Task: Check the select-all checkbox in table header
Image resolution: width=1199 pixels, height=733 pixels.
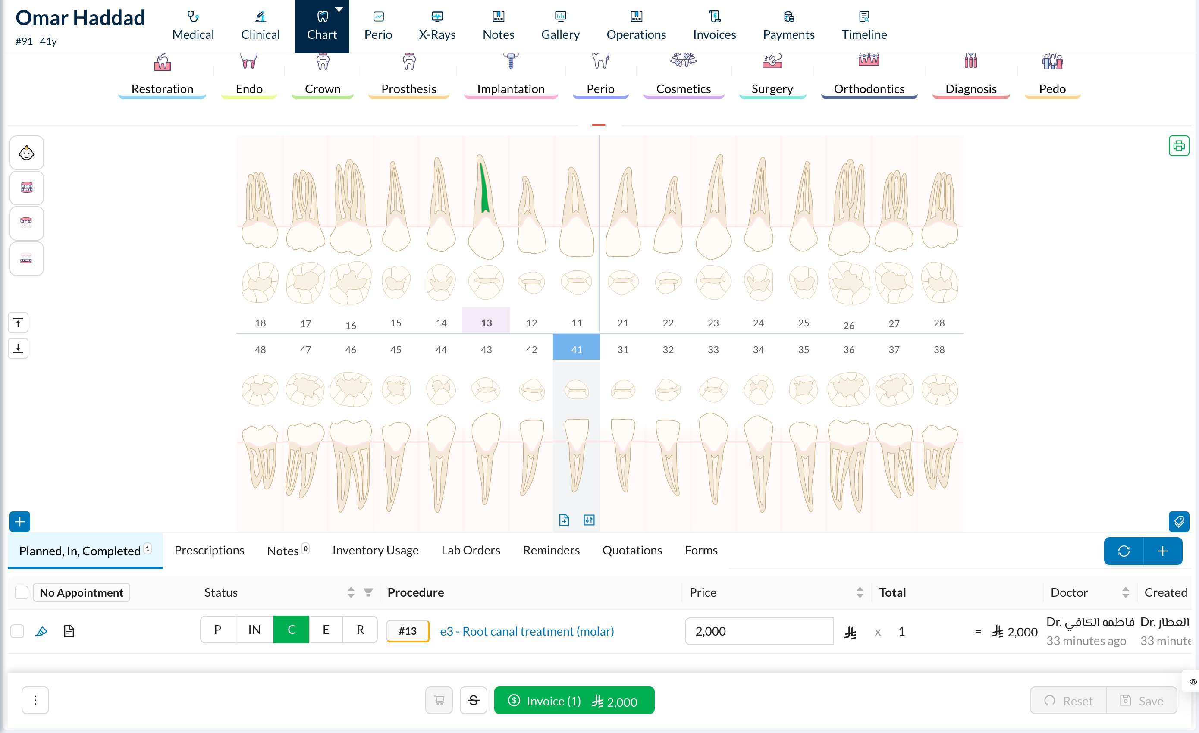Action: [x=22, y=592]
